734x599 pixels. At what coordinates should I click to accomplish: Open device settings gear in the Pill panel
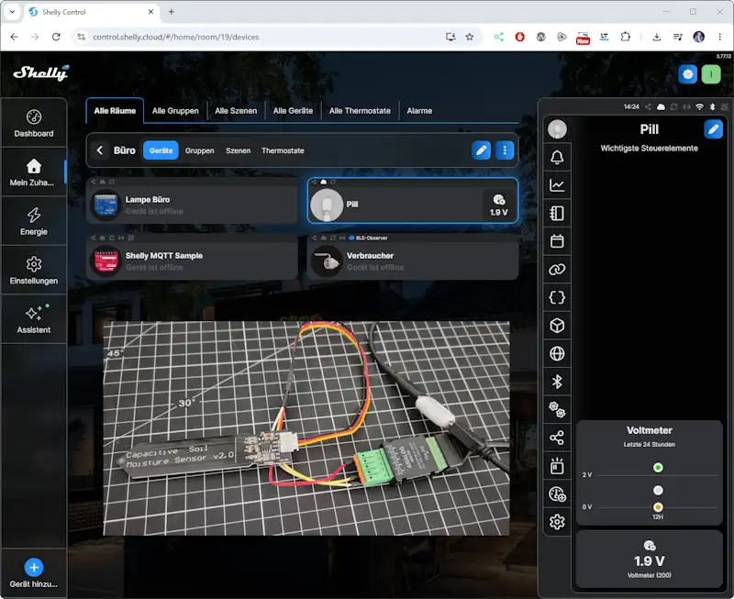557,522
